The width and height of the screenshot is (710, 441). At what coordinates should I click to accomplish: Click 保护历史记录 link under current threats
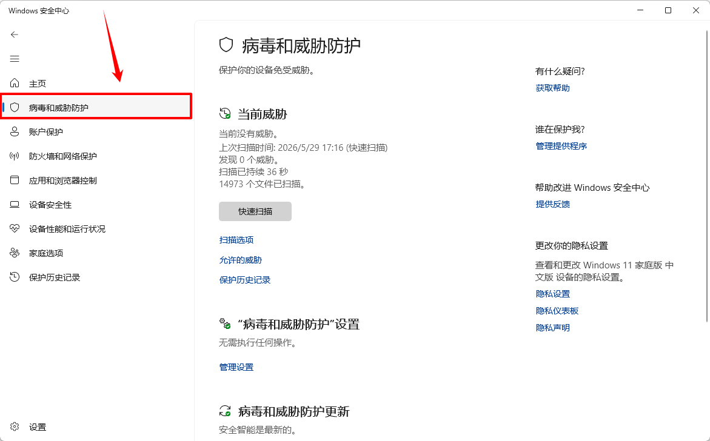[245, 280]
